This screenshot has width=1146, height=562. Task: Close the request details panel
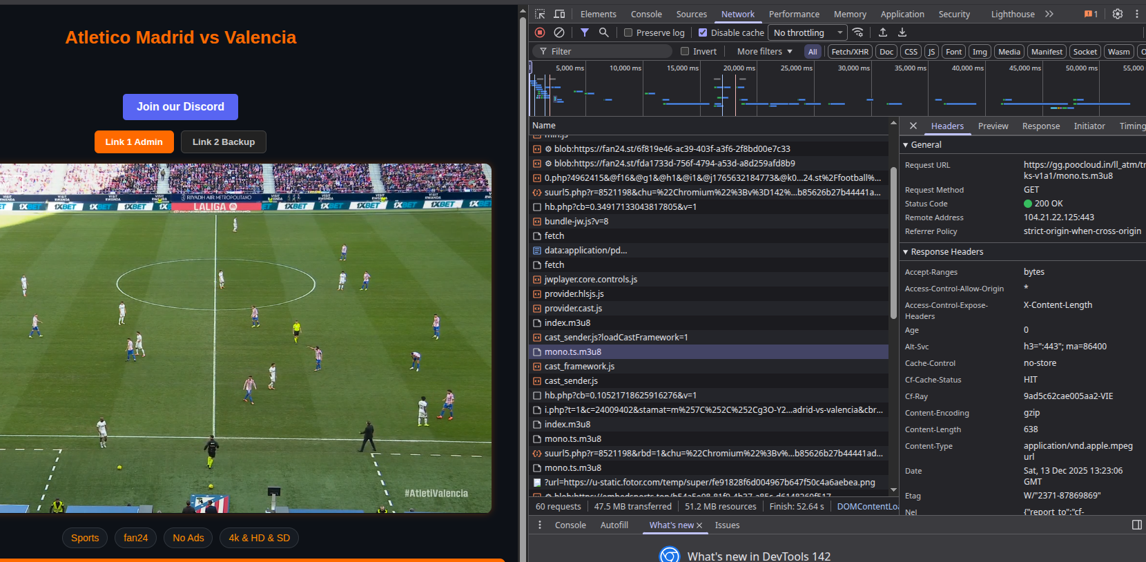(913, 126)
